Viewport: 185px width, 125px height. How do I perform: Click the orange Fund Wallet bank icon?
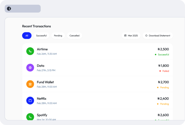30,84
